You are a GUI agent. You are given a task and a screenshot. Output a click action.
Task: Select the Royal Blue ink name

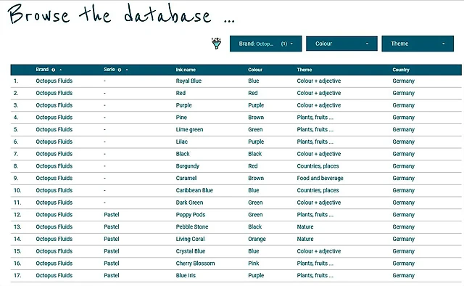[x=188, y=81]
